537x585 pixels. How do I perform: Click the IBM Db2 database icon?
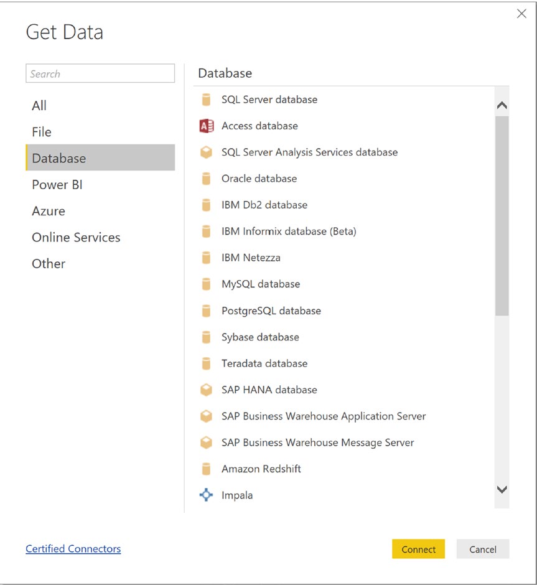[x=206, y=205]
